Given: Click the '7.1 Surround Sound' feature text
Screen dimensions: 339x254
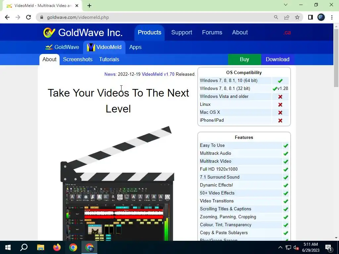Looking at the screenshot, I should pos(220,177).
